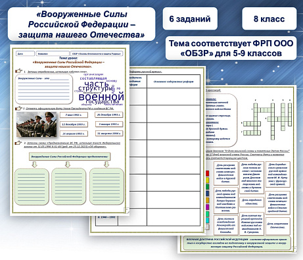
Task: Click the "Тема урока:" heading
Action: 68,58
